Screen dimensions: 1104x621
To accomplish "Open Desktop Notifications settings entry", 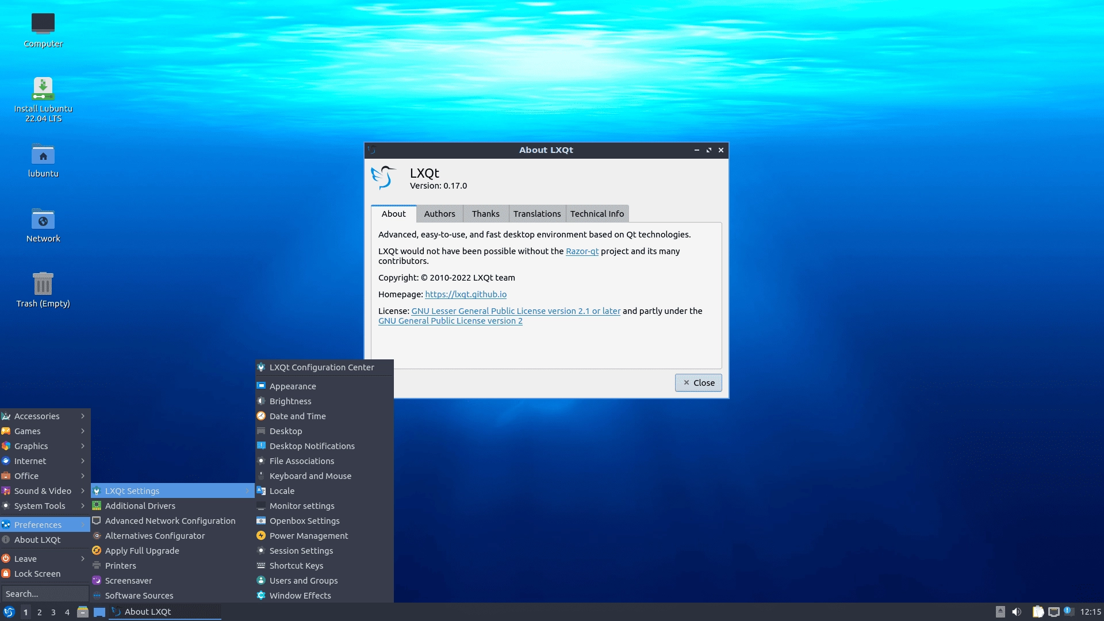I will coord(324,446).
